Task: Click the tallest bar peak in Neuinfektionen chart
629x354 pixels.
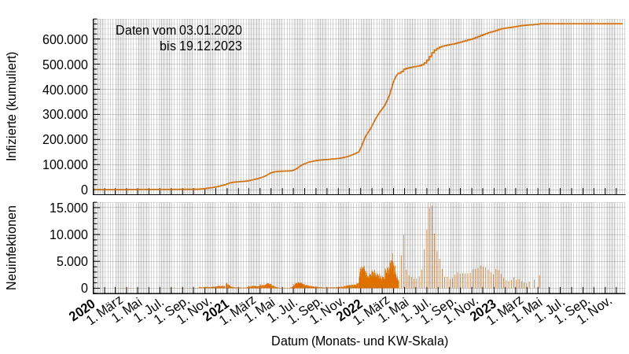Action: [x=432, y=207]
